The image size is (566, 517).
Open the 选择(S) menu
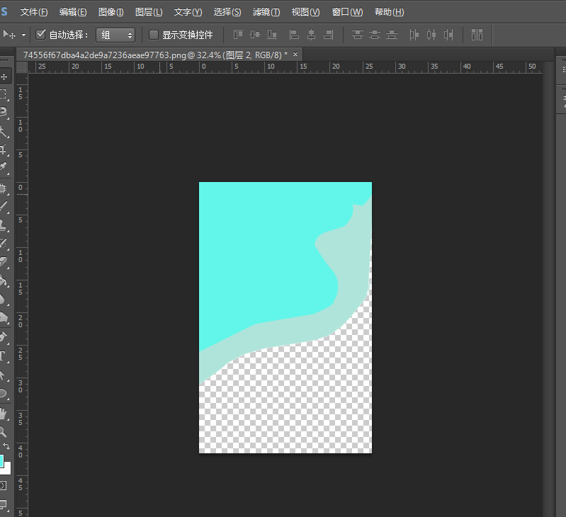[x=227, y=12]
